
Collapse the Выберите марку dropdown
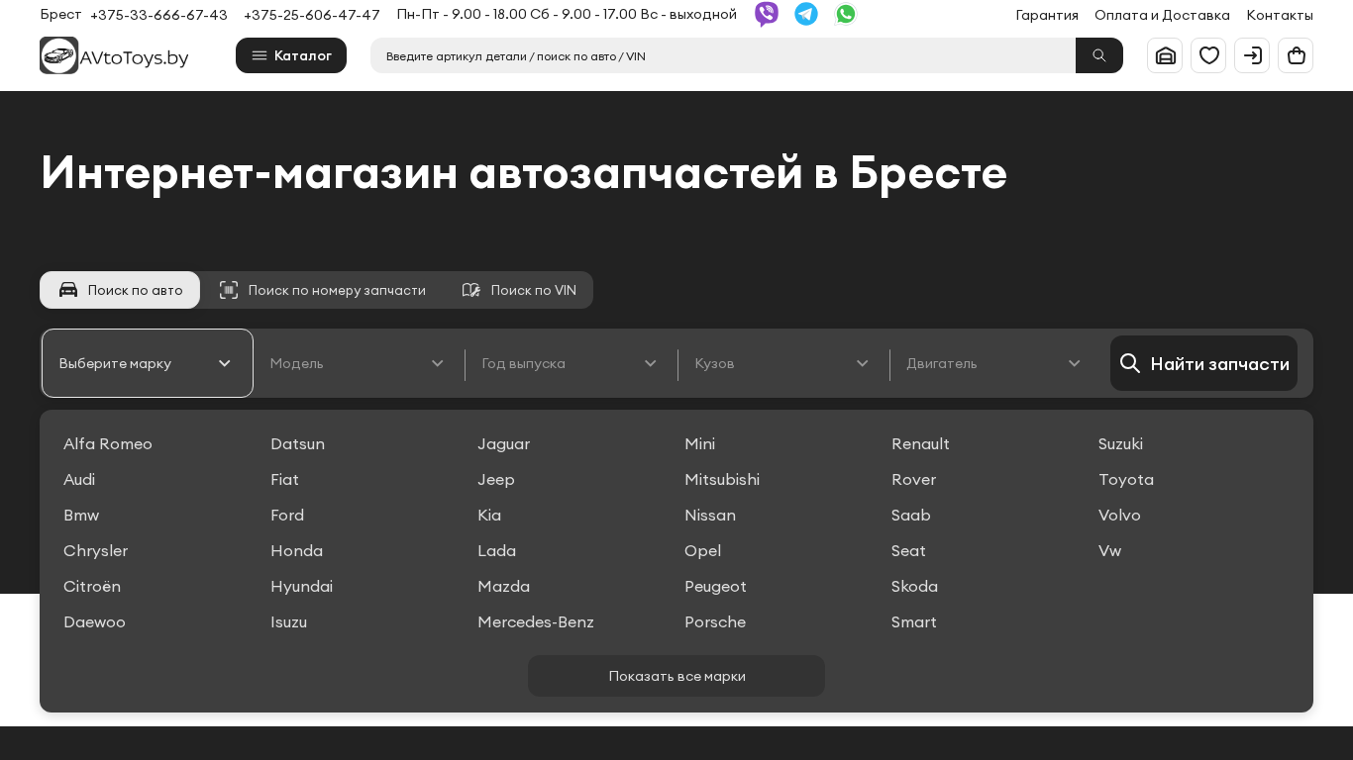tap(148, 363)
